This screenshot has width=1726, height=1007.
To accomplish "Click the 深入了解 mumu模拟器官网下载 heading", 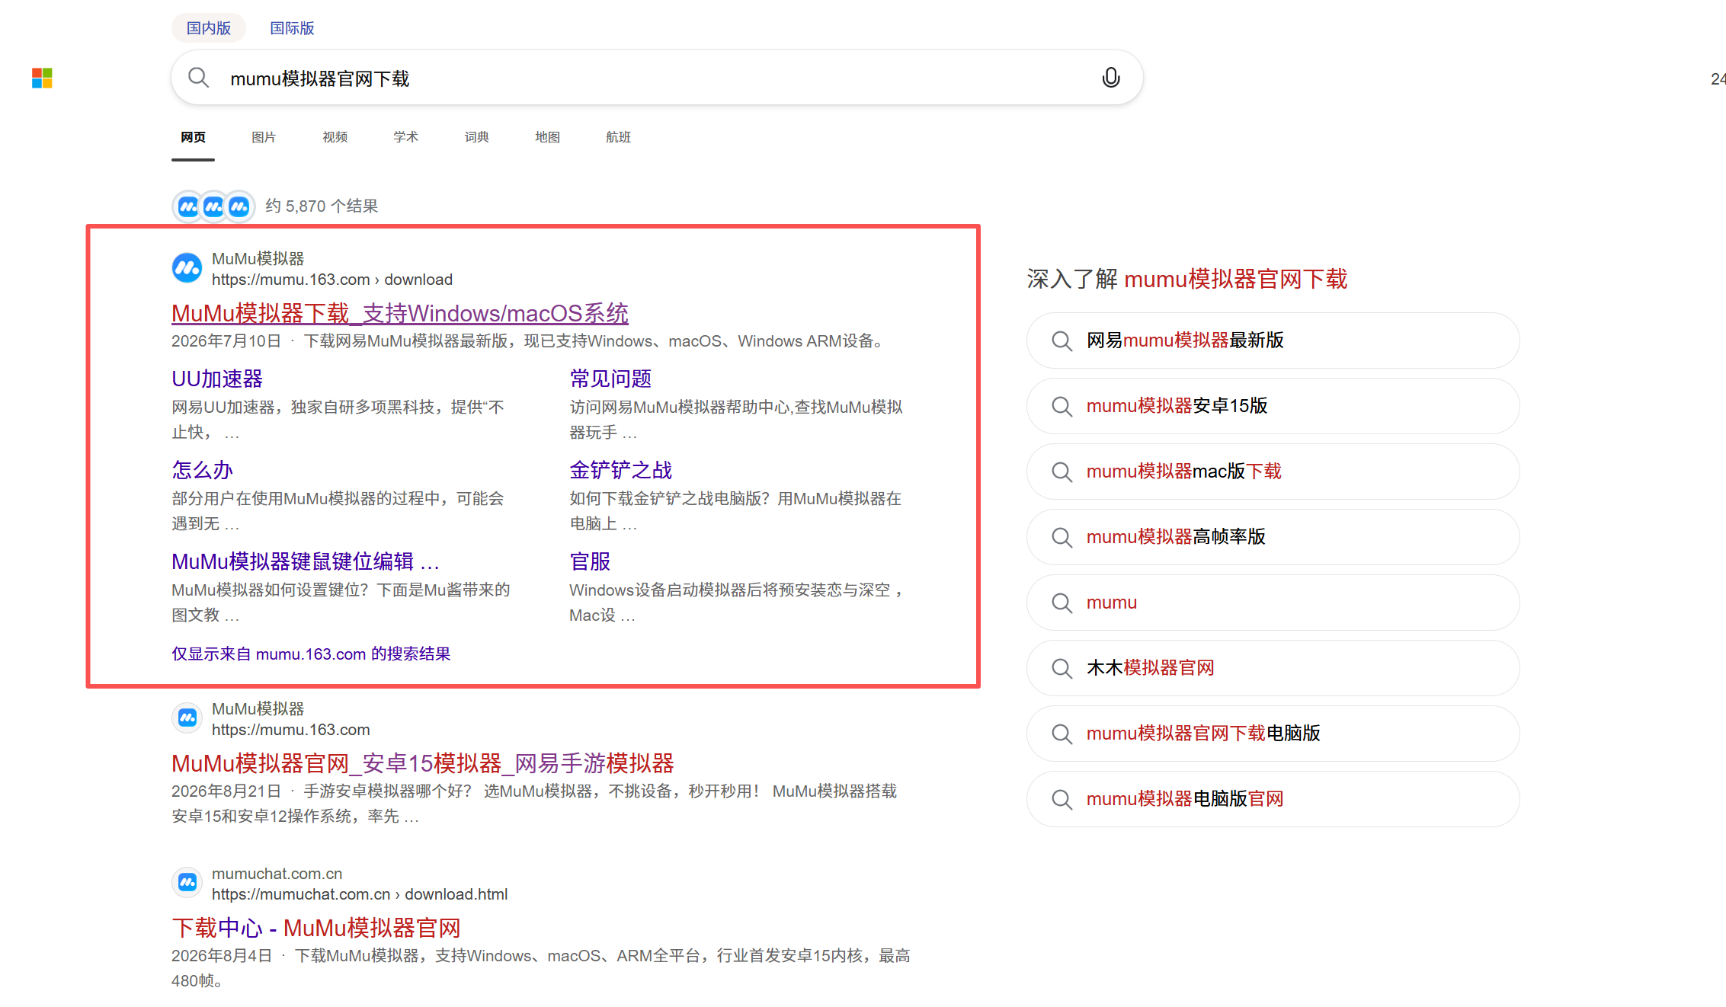I will click(x=1187, y=279).
